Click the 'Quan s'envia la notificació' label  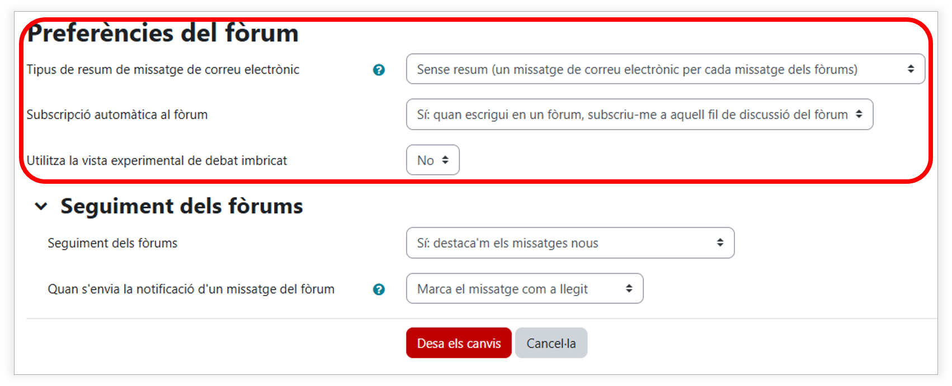click(x=191, y=289)
